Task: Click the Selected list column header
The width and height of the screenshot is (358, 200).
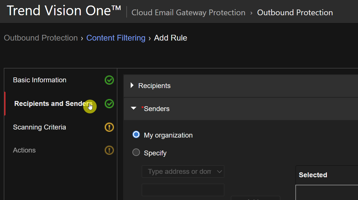Action: click(313, 175)
